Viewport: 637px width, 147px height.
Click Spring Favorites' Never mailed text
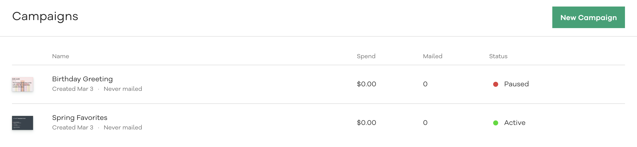click(123, 127)
